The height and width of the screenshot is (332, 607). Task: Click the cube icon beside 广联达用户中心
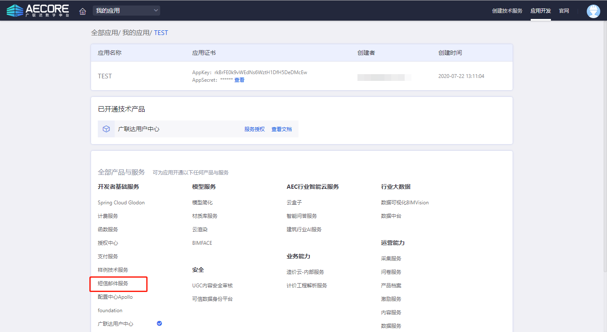[106, 129]
